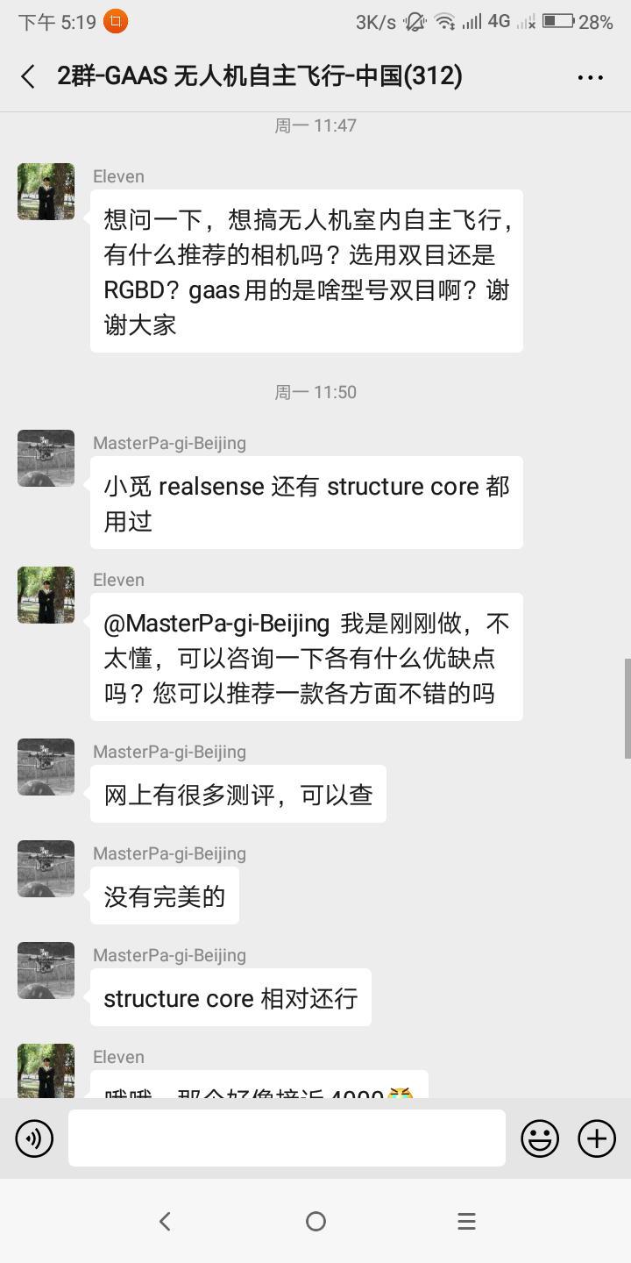Tap the structure core 相对还行 bubble
The width and height of the screenshot is (631, 1263).
[230, 997]
